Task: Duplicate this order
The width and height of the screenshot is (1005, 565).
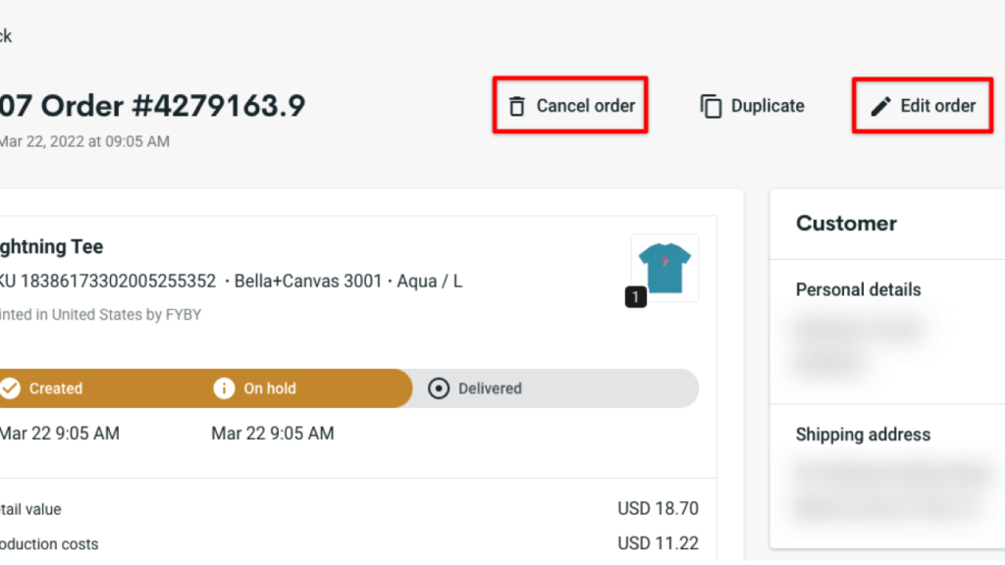Action: pos(752,106)
